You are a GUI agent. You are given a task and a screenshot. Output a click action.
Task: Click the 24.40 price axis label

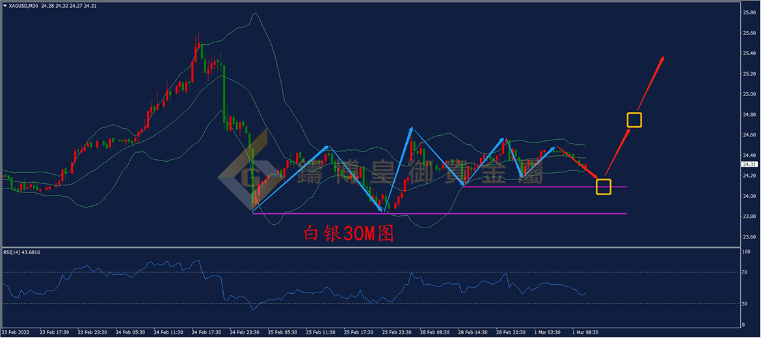[748, 155]
